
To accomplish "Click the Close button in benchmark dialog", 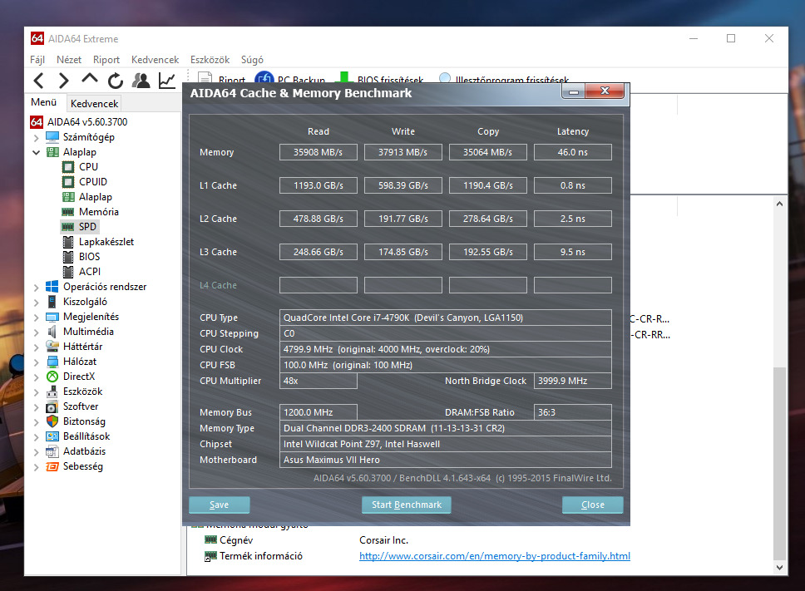I will coord(592,505).
